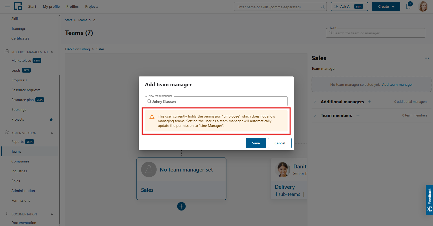Open My profile in top navigation
Image resolution: width=433 pixels, height=226 pixels.
[x=51, y=6]
